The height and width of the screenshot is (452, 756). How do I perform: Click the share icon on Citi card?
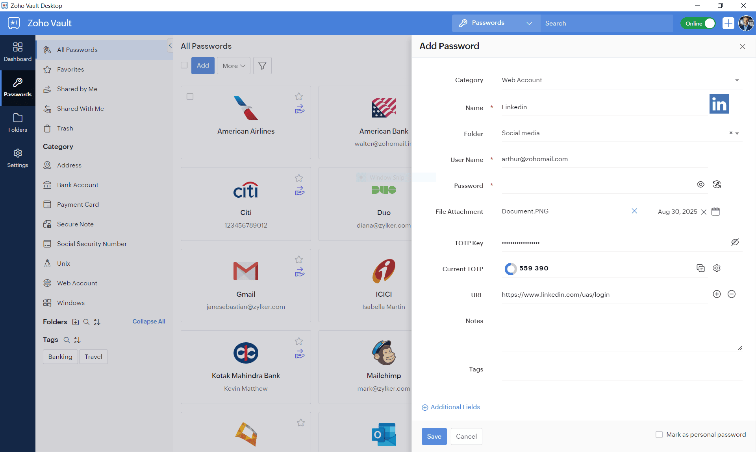pos(300,191)
